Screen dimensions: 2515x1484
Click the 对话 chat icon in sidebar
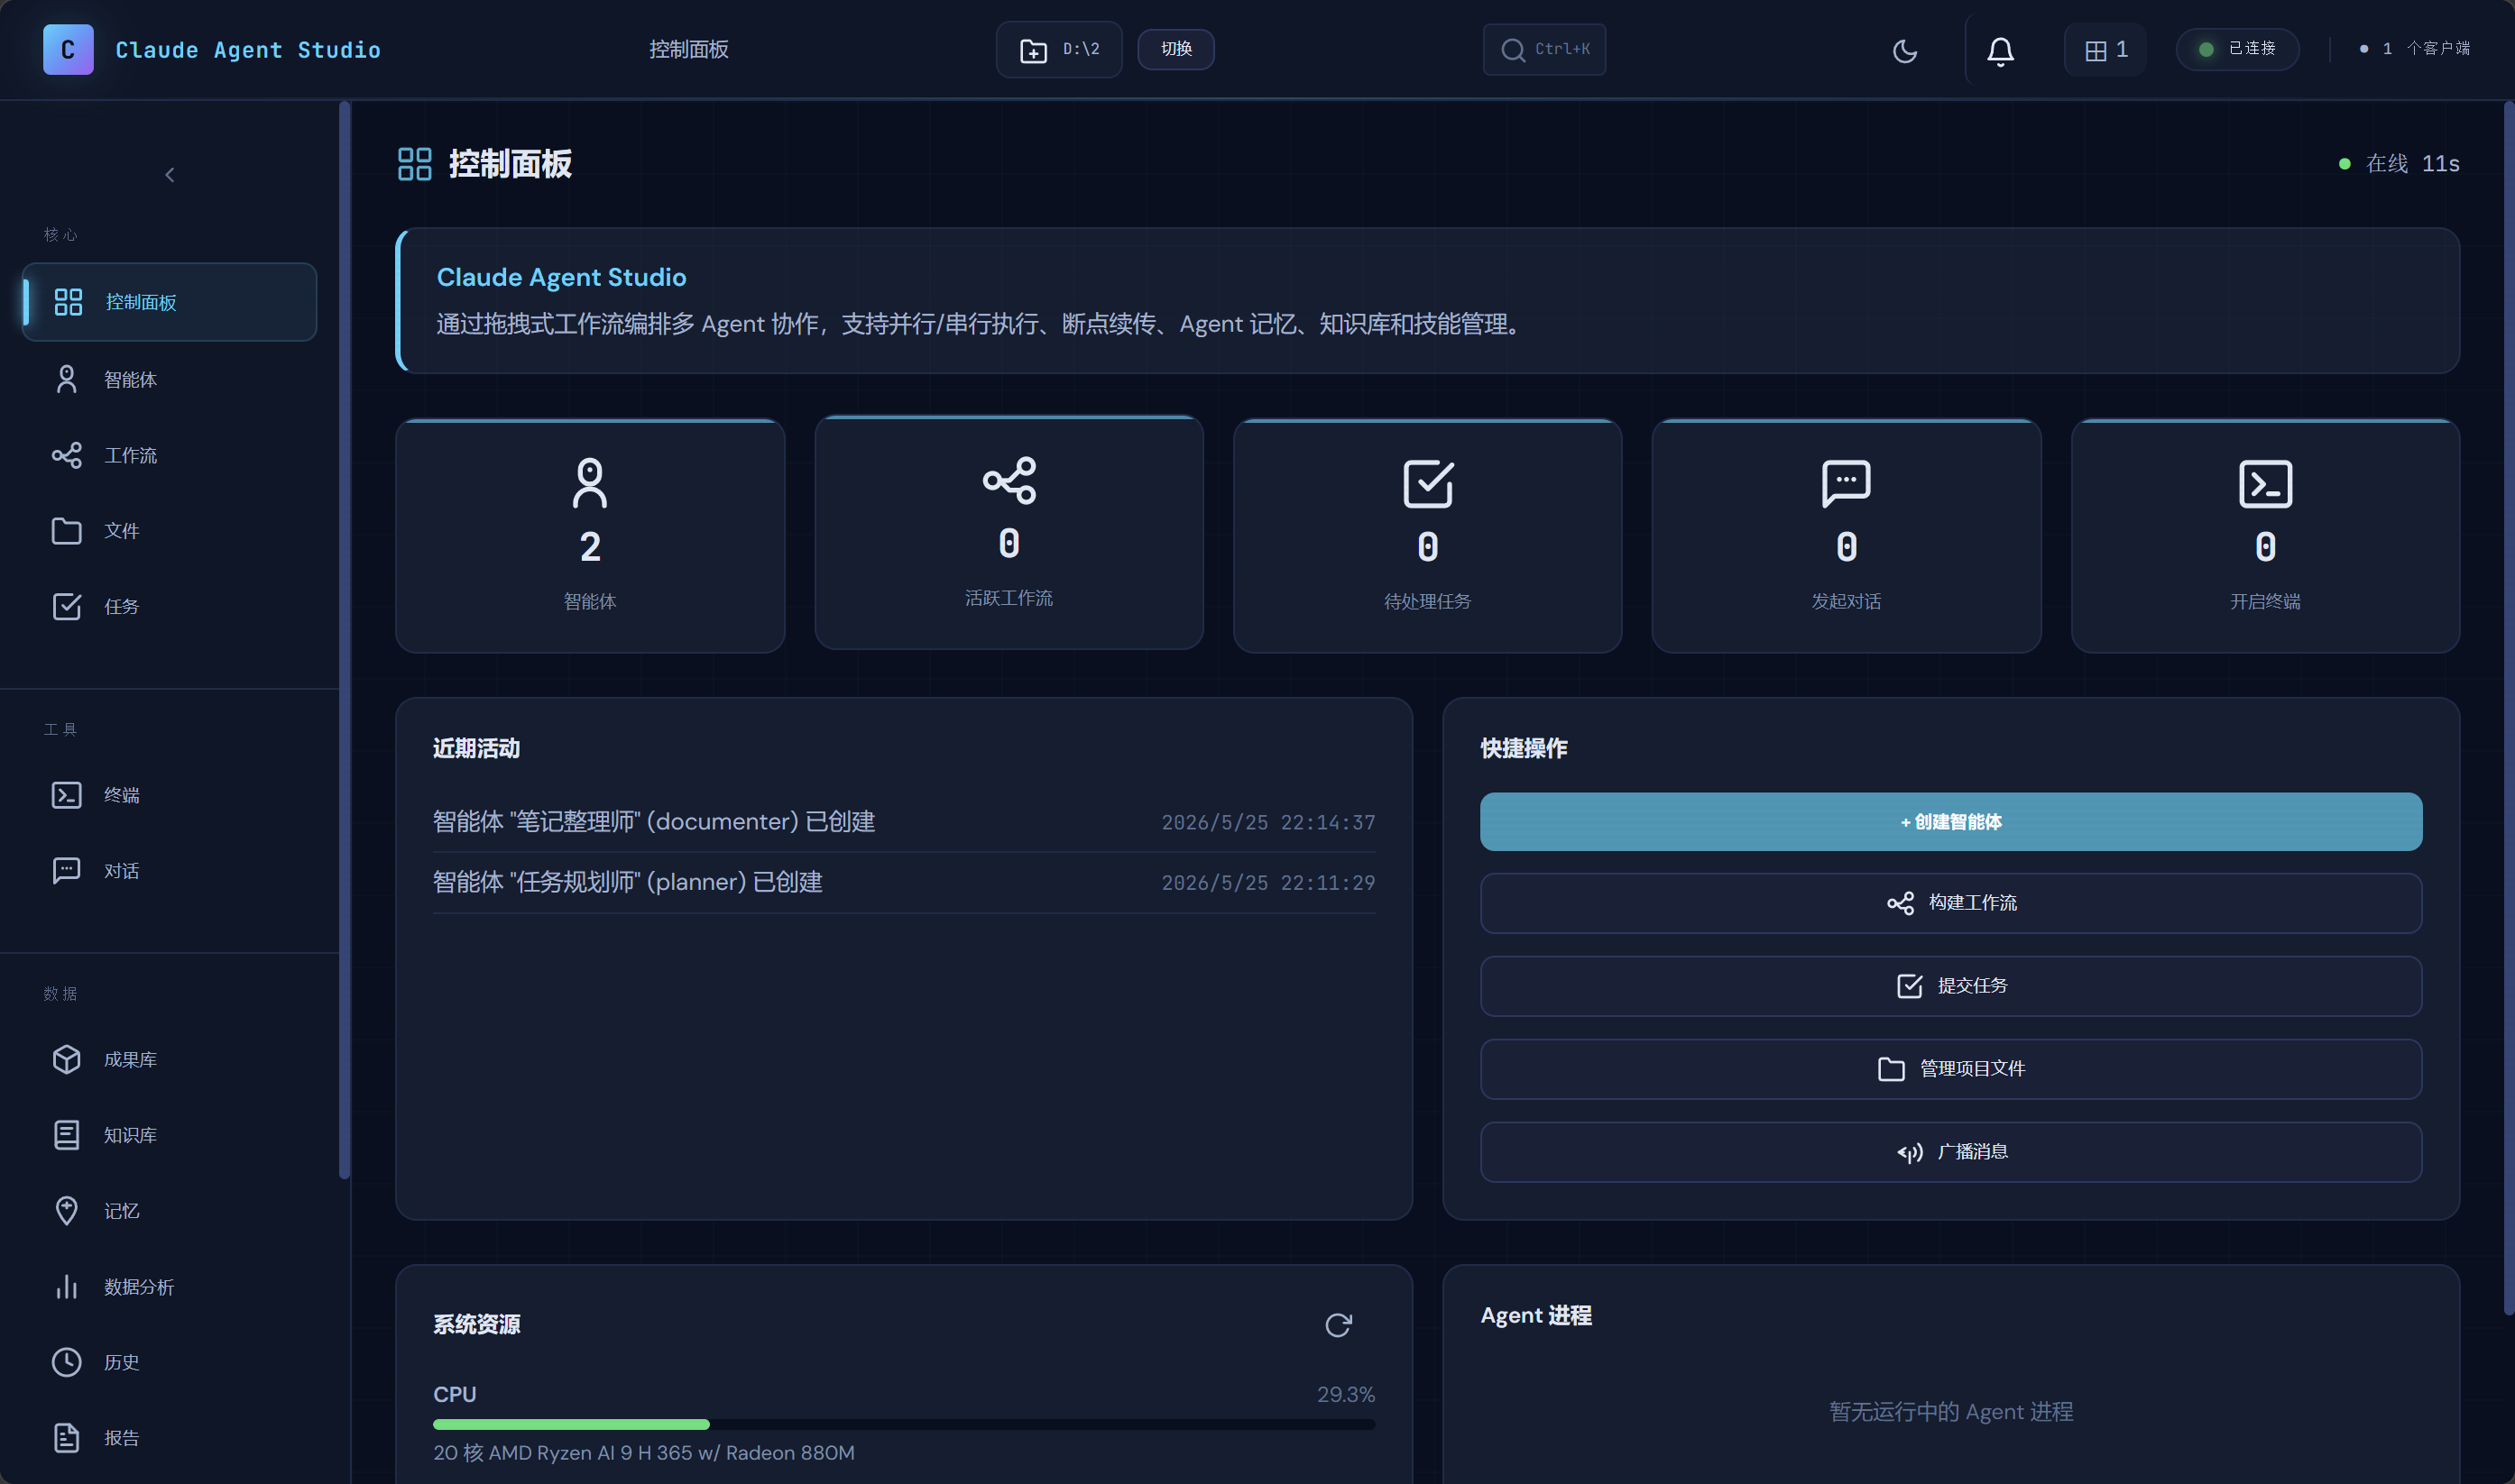click(x=66, y=870)
